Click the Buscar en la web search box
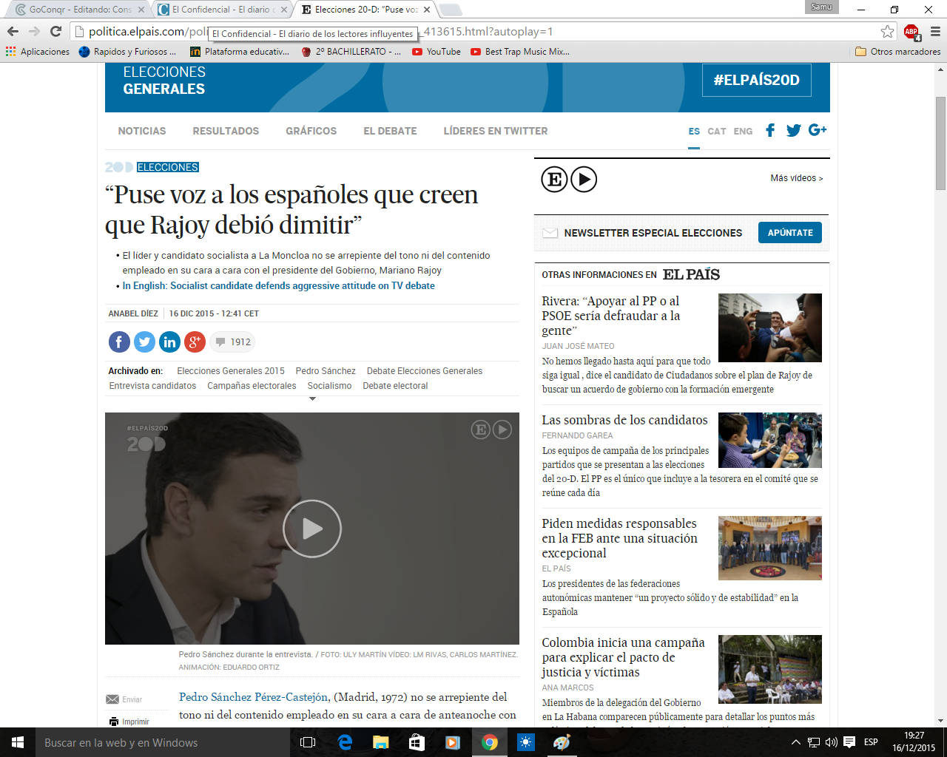This screenshot has height=757, width=947. click(x=164, y=742)
